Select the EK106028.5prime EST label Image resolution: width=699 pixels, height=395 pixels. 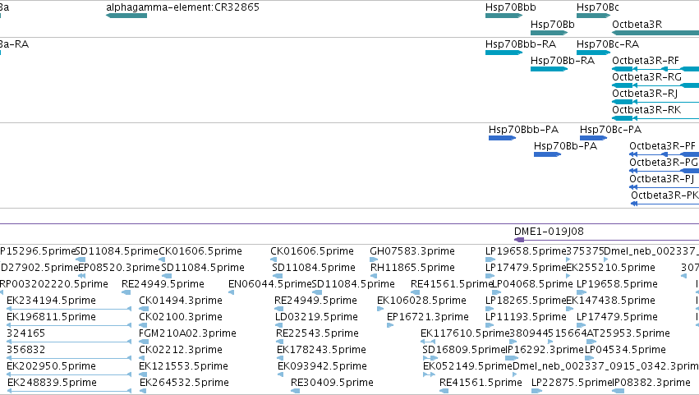[x=421, y=301]
